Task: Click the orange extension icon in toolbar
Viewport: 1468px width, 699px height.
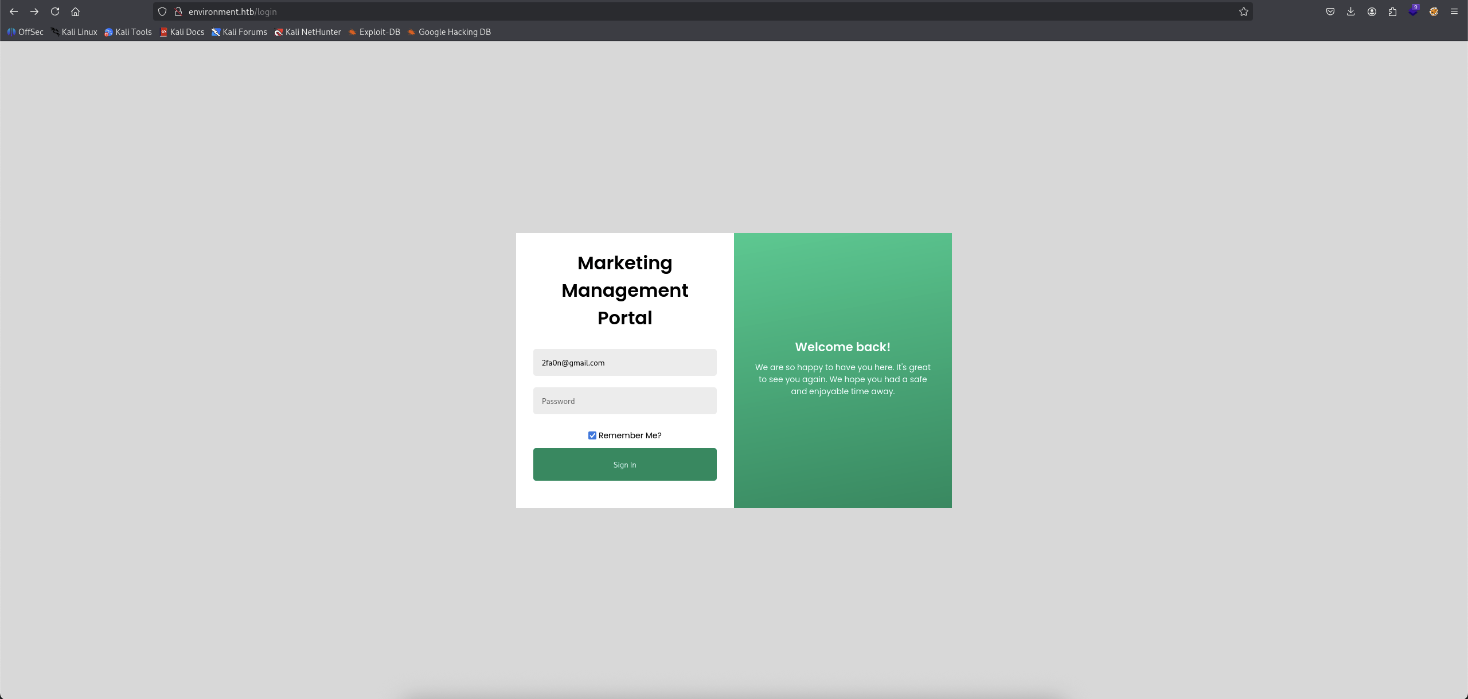Action: tap(1434, 11)
